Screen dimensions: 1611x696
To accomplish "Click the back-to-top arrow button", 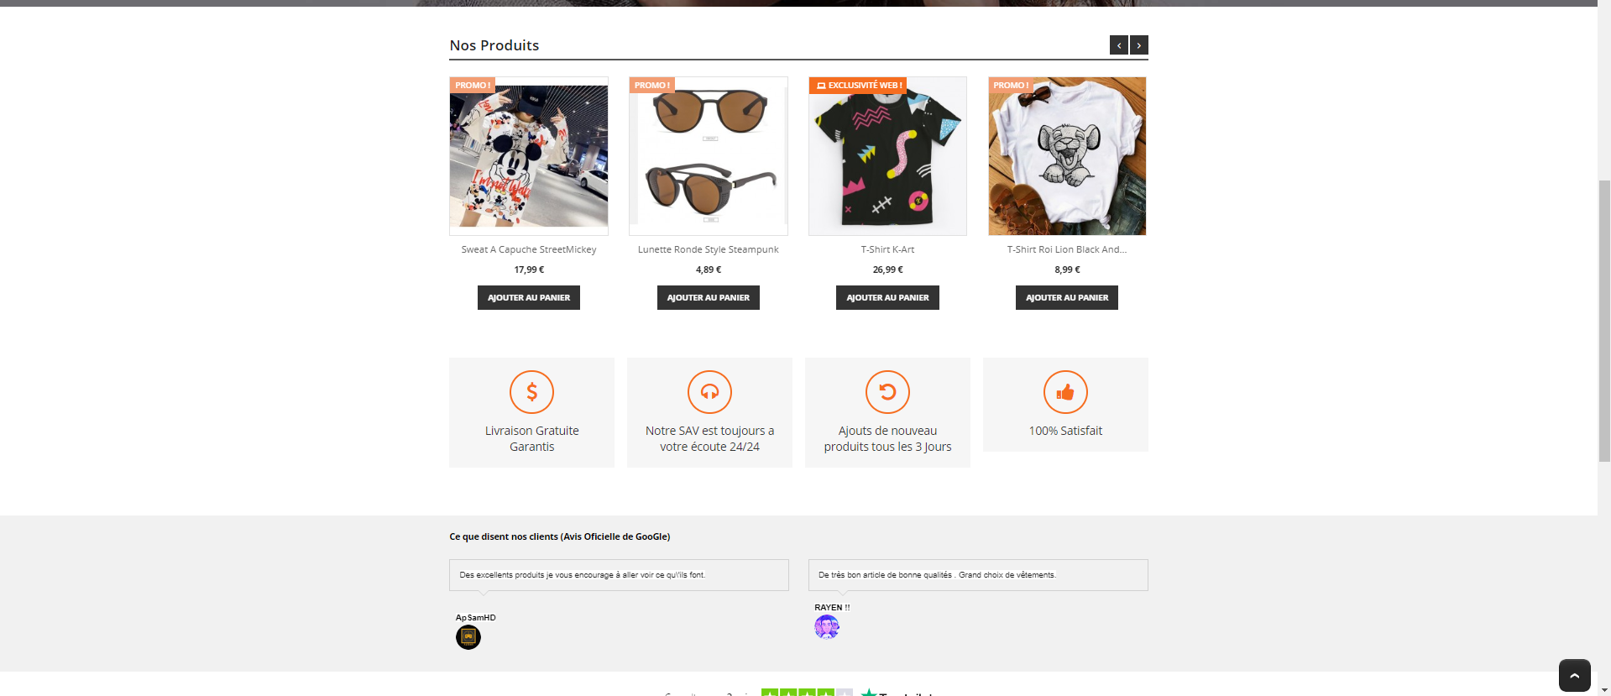I will [1574, 675].
